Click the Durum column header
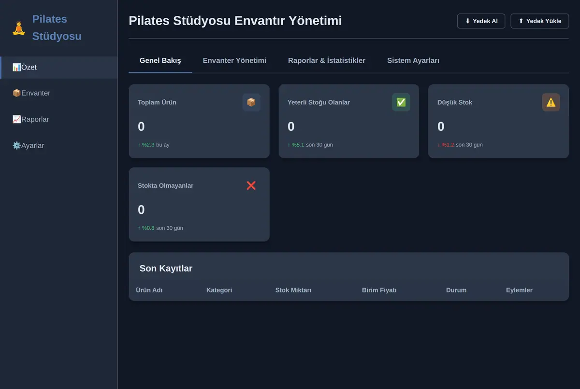 (x=456, y=290)
